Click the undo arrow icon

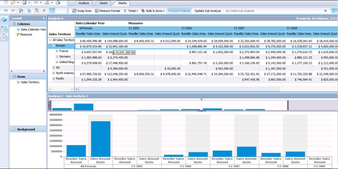pyautogui.click(x=6, y=11)
